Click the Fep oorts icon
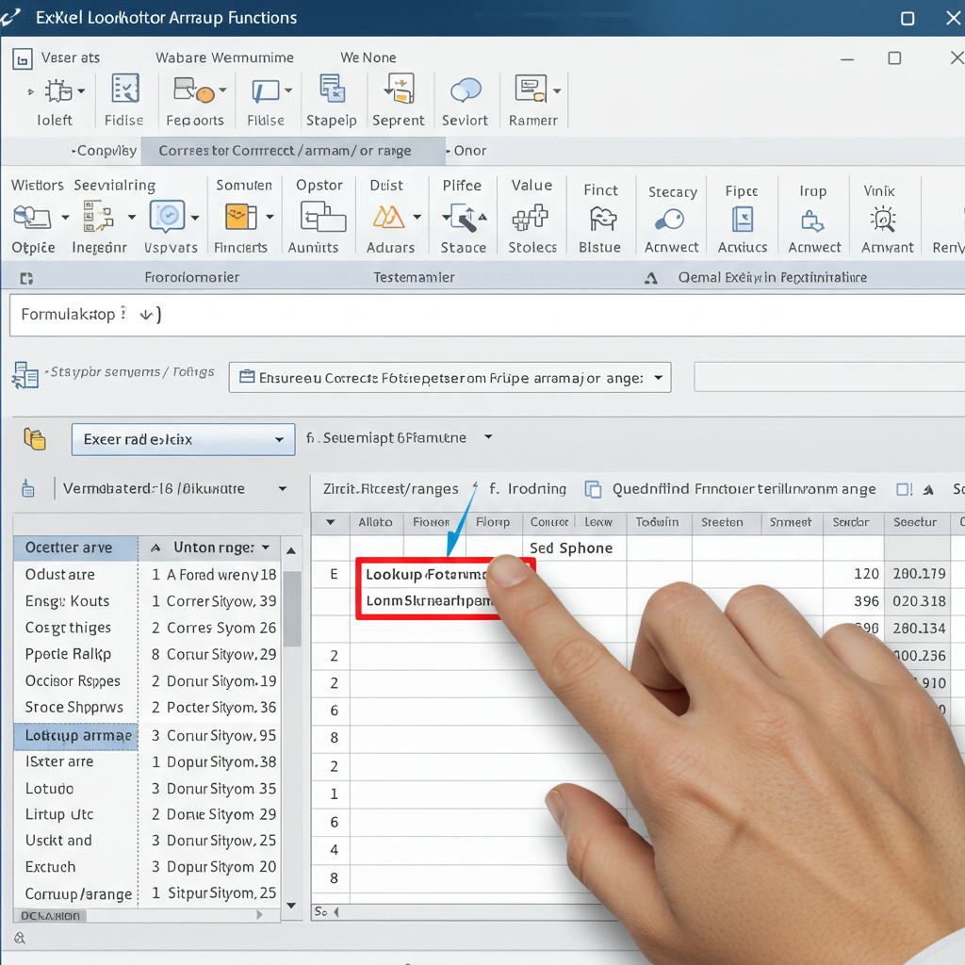 coord(193,90)
